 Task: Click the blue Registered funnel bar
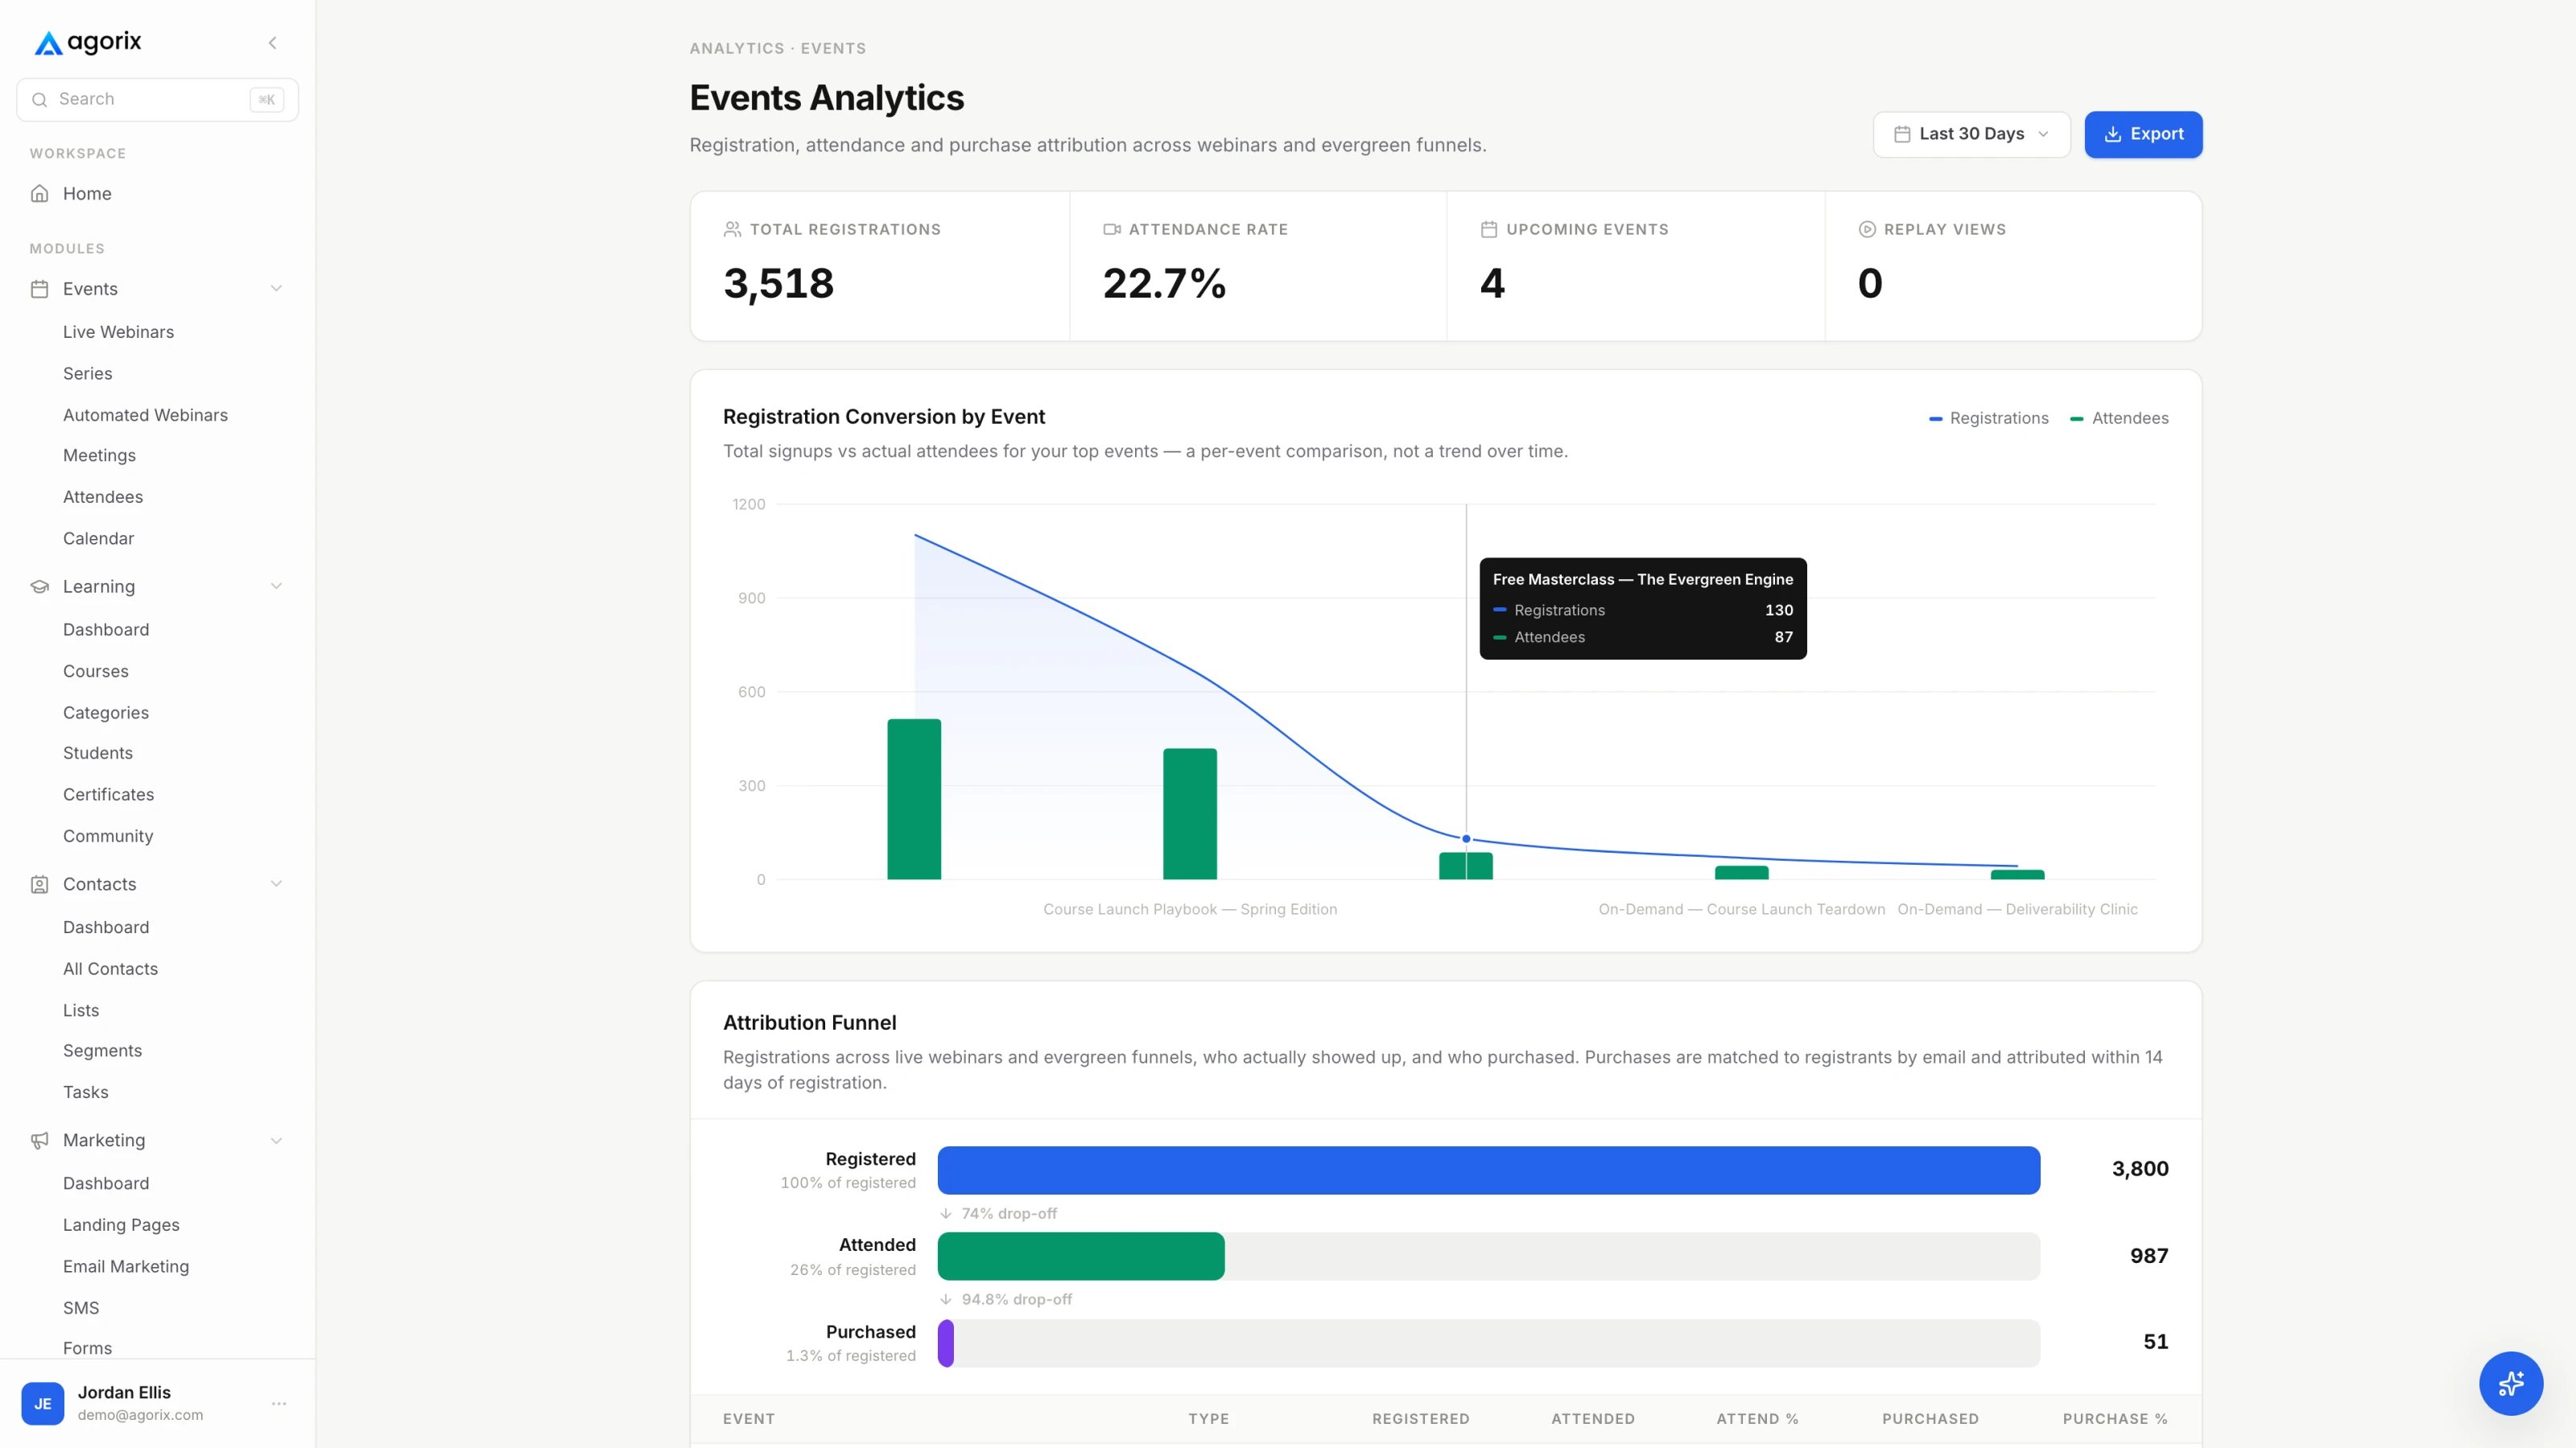coord(1488,1170)
